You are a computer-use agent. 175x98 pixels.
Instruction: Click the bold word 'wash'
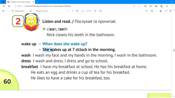click(x=26, y=55)
